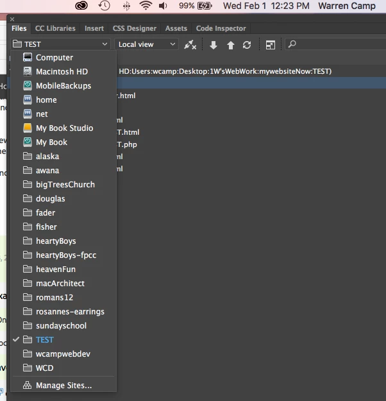Click the date and time in menu bar

point(266,6)
